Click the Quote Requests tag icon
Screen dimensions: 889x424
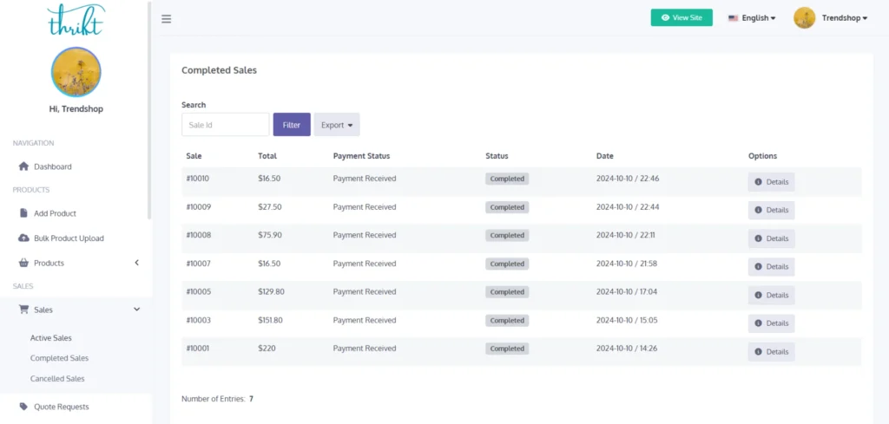[x=23, y=407]
